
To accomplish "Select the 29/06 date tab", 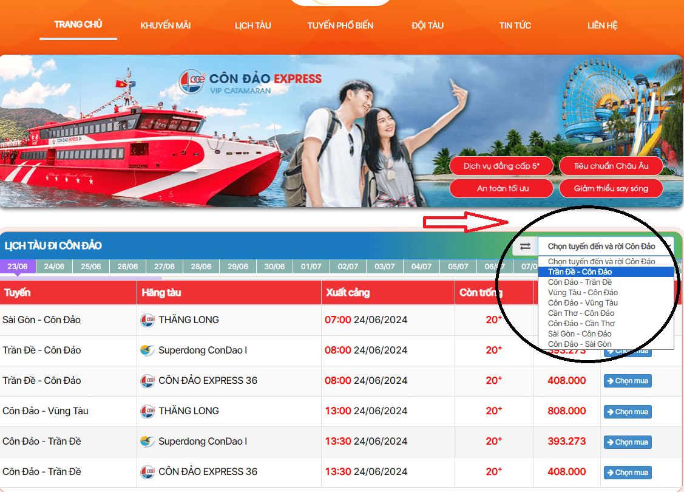I will point(238,266).
